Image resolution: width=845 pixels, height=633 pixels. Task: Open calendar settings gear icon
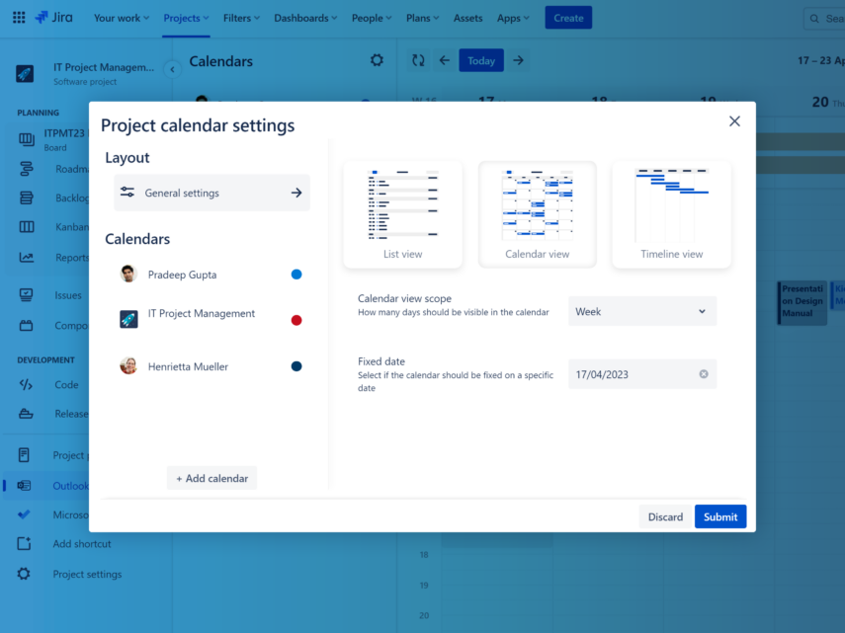point(377,60)
